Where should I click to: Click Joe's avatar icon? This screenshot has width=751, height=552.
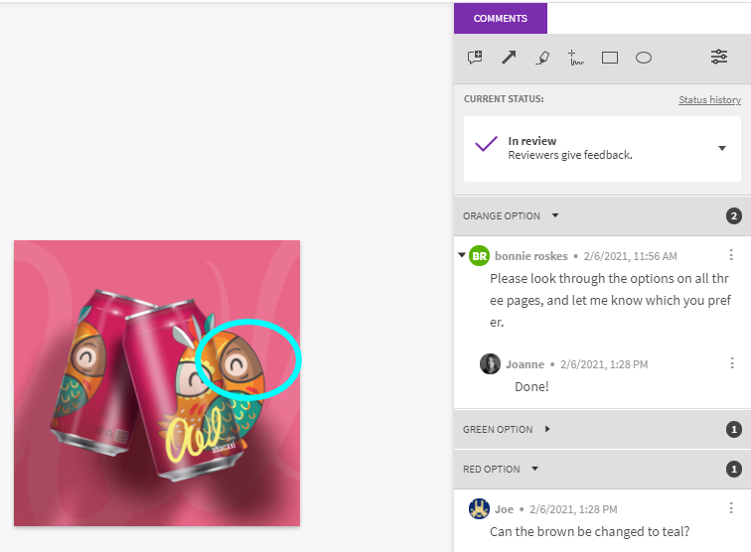[x=479, y=508]
